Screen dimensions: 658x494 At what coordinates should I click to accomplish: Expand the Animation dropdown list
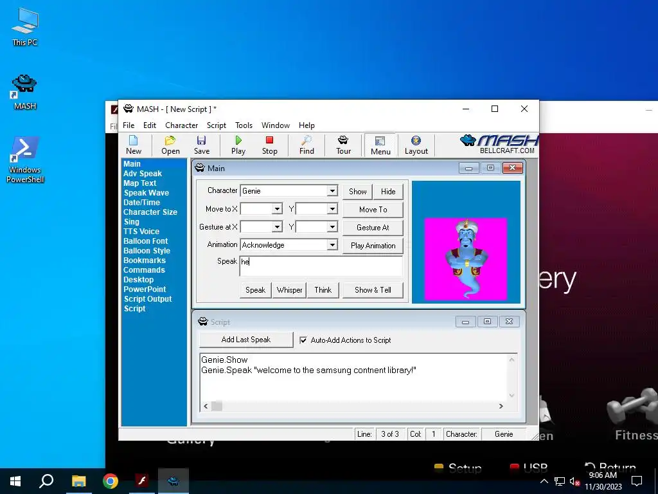tap(332, 245)
